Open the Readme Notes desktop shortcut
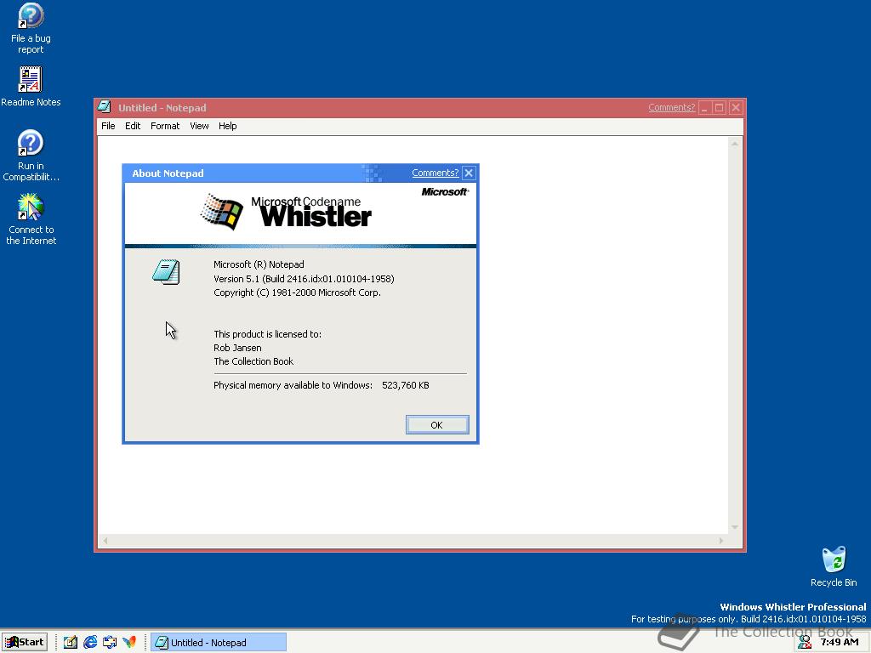 pyautogui.click(x=31, y=86)
